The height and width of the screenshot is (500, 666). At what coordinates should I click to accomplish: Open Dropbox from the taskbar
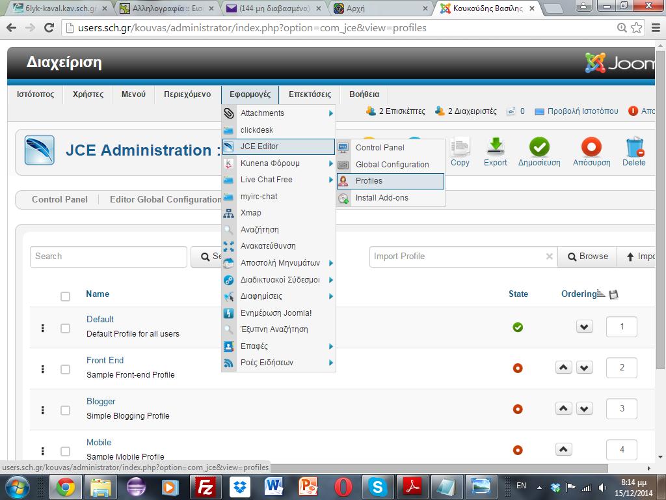coord(240,487)
